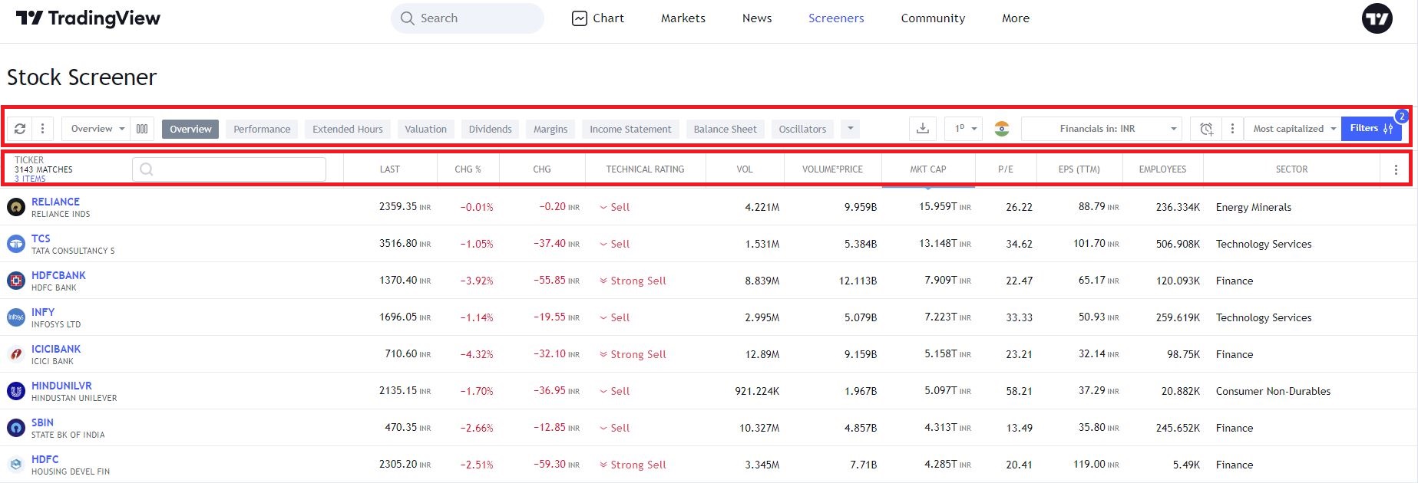Click the TradingView logo in the header
1418x483 pixels.
pyautogui.click(x=88, y=18)
